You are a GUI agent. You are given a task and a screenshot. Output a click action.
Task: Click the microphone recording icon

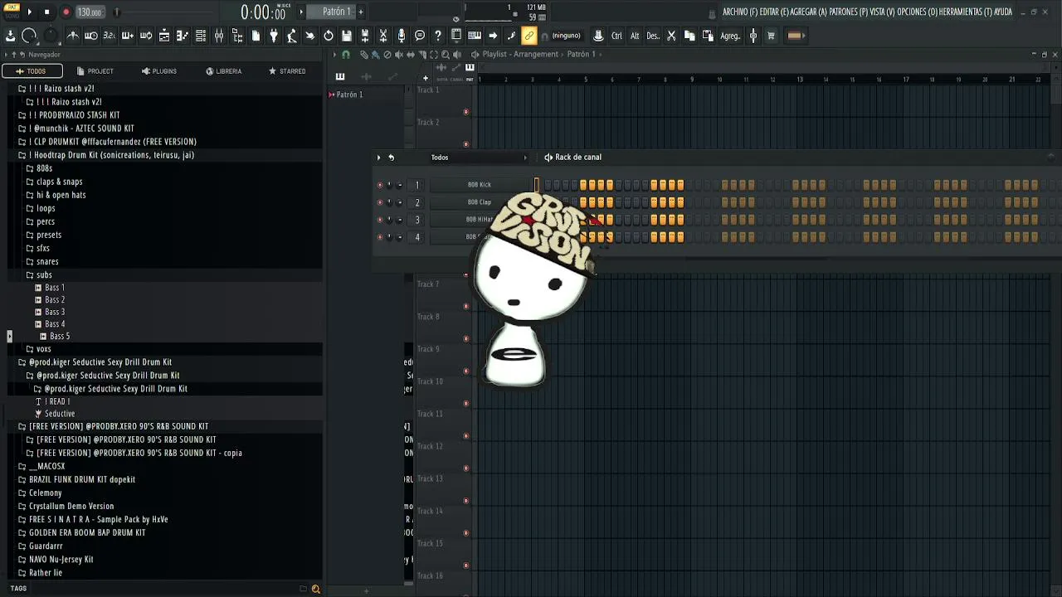402,36
